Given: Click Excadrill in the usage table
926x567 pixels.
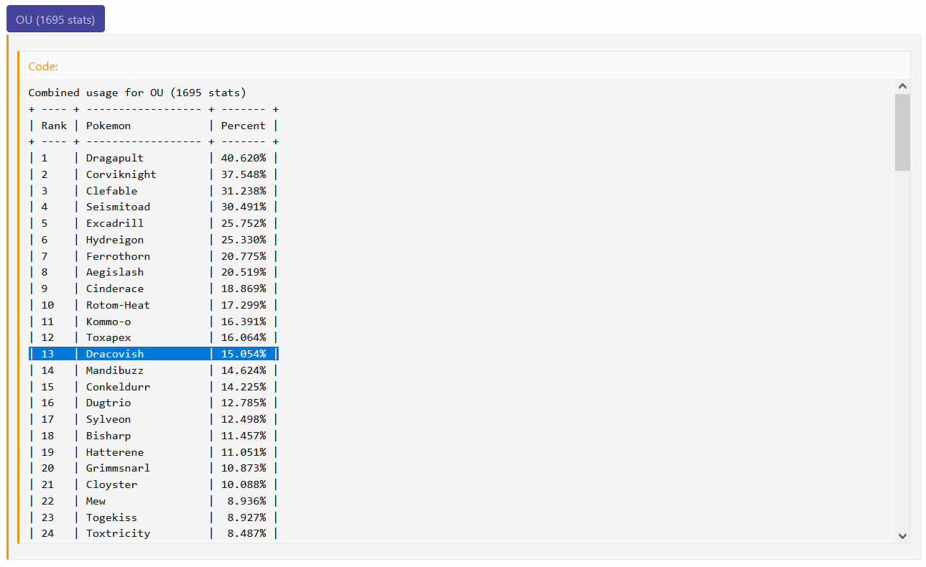Looking at the screenshot, I should pyautogui.click(x=115, y=223).
